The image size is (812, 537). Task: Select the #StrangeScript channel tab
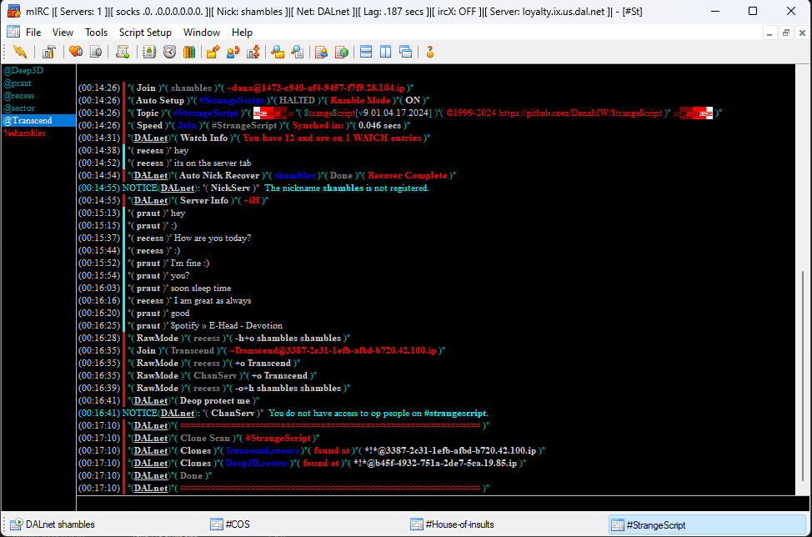708,524
